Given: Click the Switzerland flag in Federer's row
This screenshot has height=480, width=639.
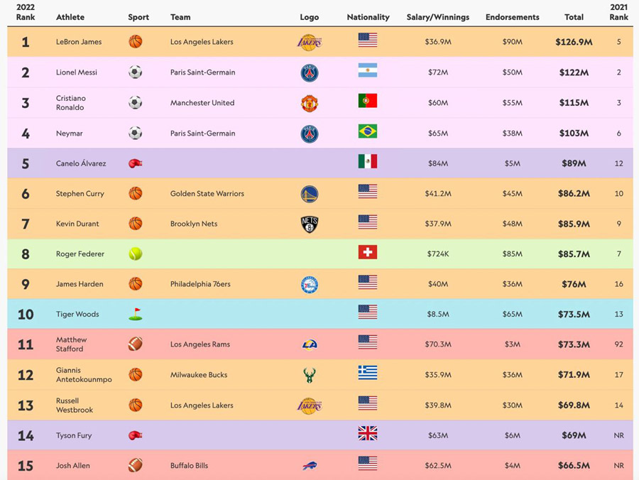Looking at the screenshot, I should (368, 253).
